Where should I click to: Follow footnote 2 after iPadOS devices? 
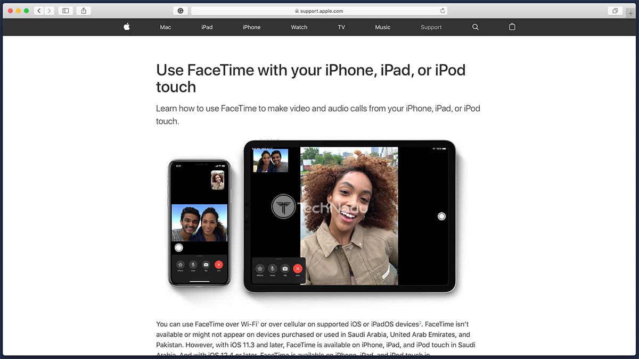[420, 322]
